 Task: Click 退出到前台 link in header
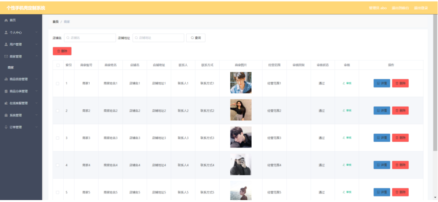400,8
